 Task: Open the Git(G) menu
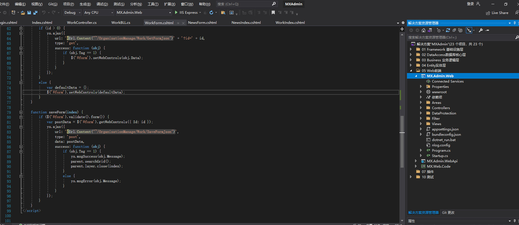click(53, 4)
